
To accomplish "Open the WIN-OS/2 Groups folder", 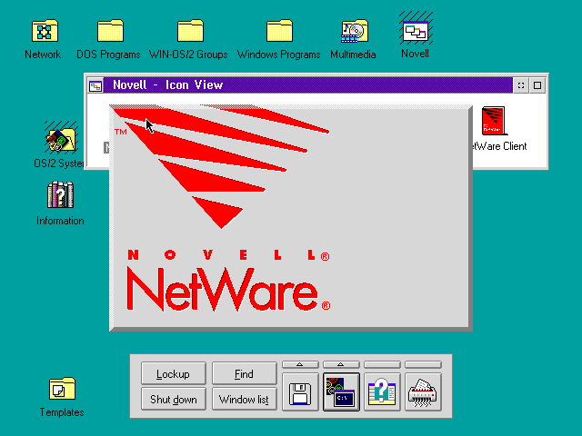I will click(x=190, y=31).
